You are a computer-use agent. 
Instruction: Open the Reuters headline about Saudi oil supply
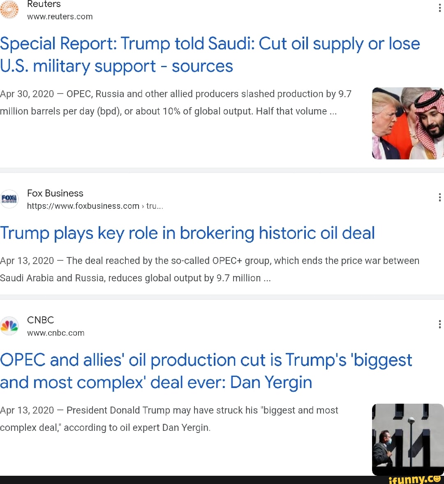pos(210,54)
